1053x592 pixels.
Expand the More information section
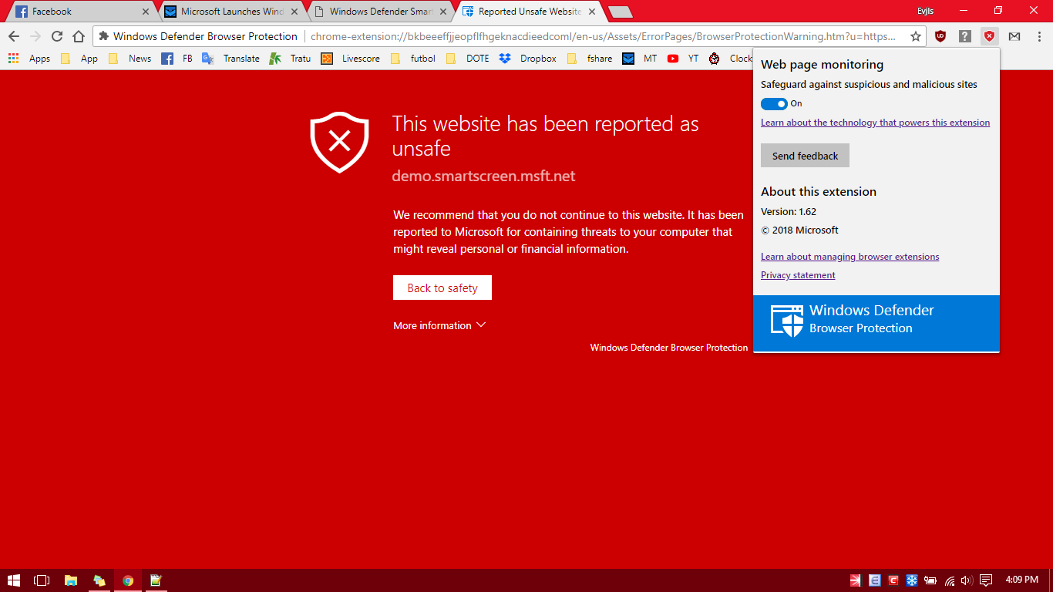(439, 325)
